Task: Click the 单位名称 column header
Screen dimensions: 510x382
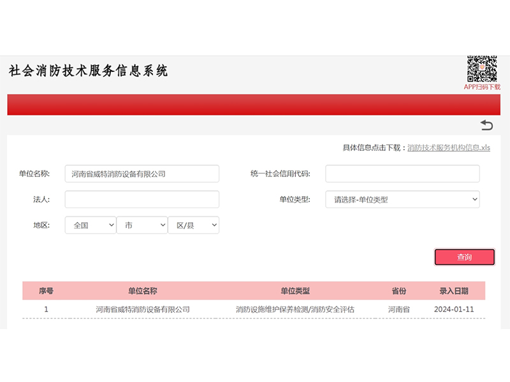Action: pyautogui.click(x=143, y=291)
